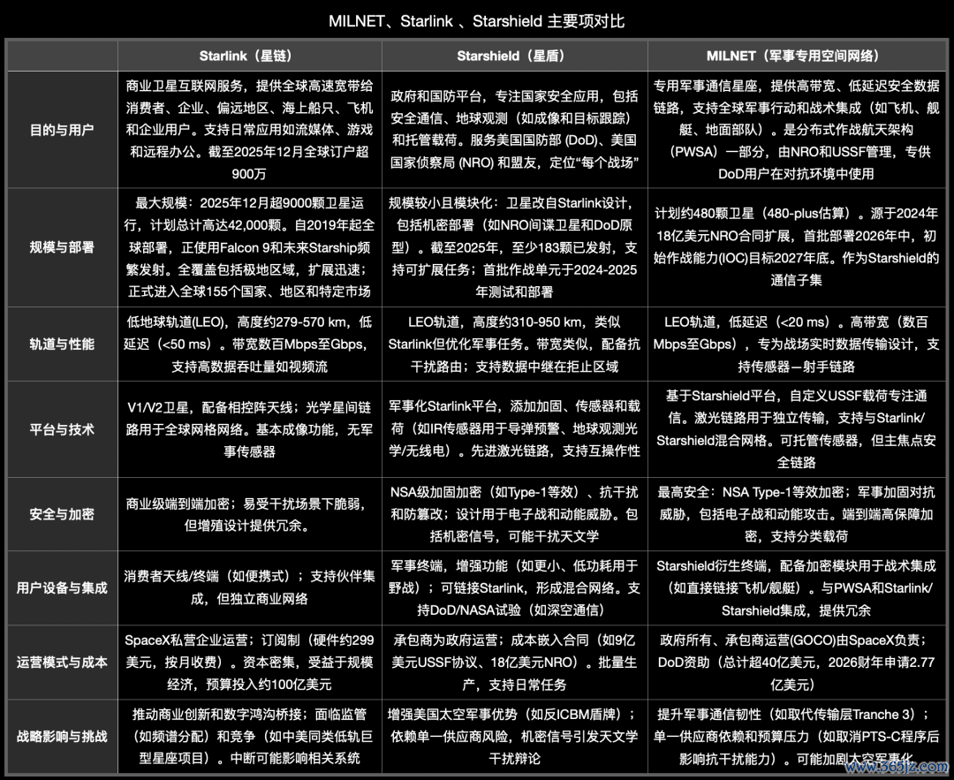This screenshot has width=954, height=780.
Task: Select the Starlink（星链） column header
Action: coord(250,56)
